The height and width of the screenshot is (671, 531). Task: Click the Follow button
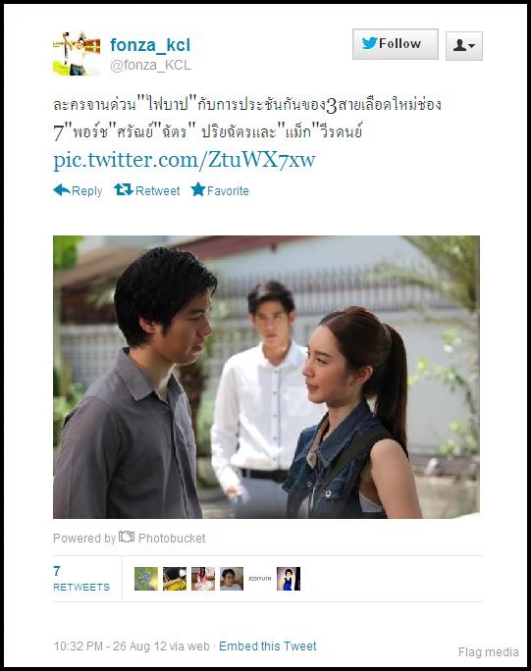[396, 44]
